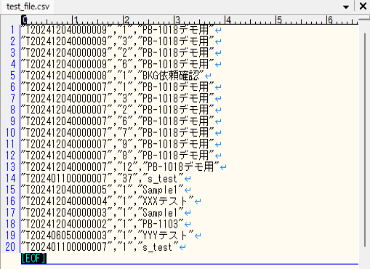This screenshot has height=269, width=370.
Task: Click "T202412040000005" on line 15
Action: (x=66, y=190)
